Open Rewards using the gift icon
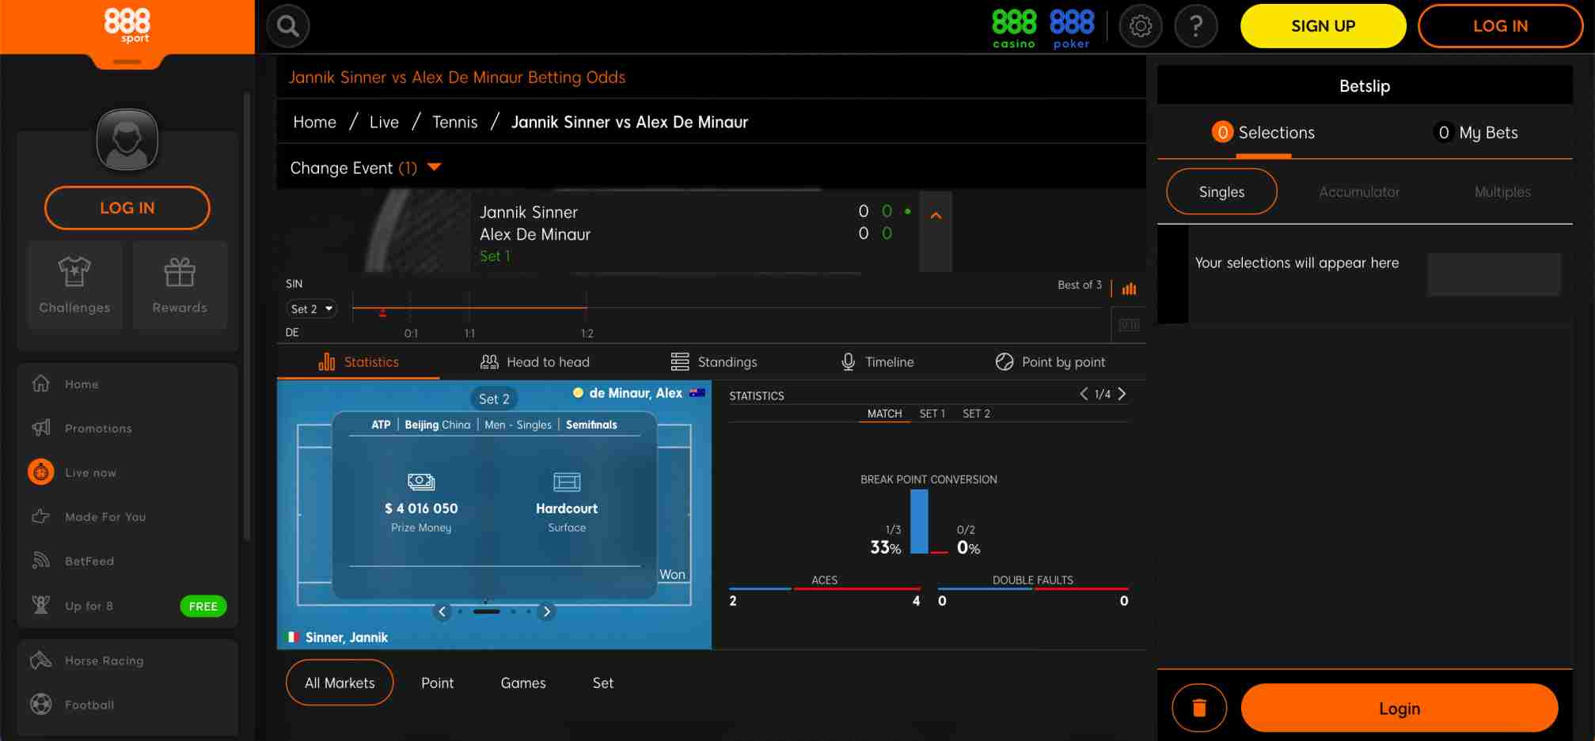The height and width of the screenshot is (741, 1595). (180, 273)
